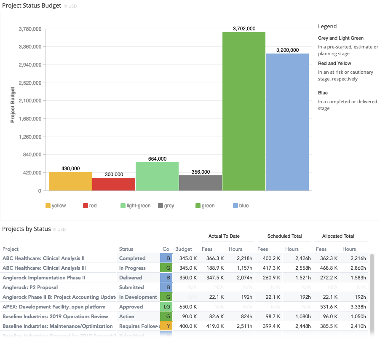Open ABC Healthcare: Clinical Analysis III project
The height and width of the screenshot is (338, 380).
pyautogui.click(x=44, y=268)
